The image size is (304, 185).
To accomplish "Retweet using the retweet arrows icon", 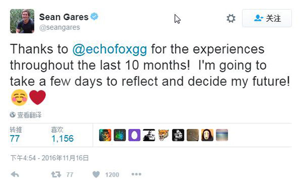I will (56, 174).
